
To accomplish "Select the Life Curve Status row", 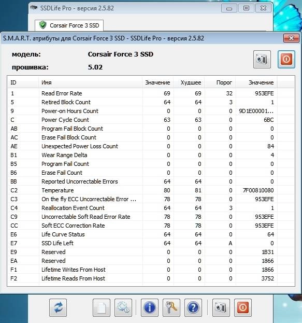I will click(x=151, y=234).
